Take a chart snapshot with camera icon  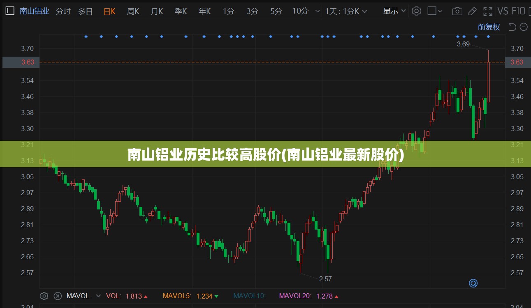(x=457, y=11)
